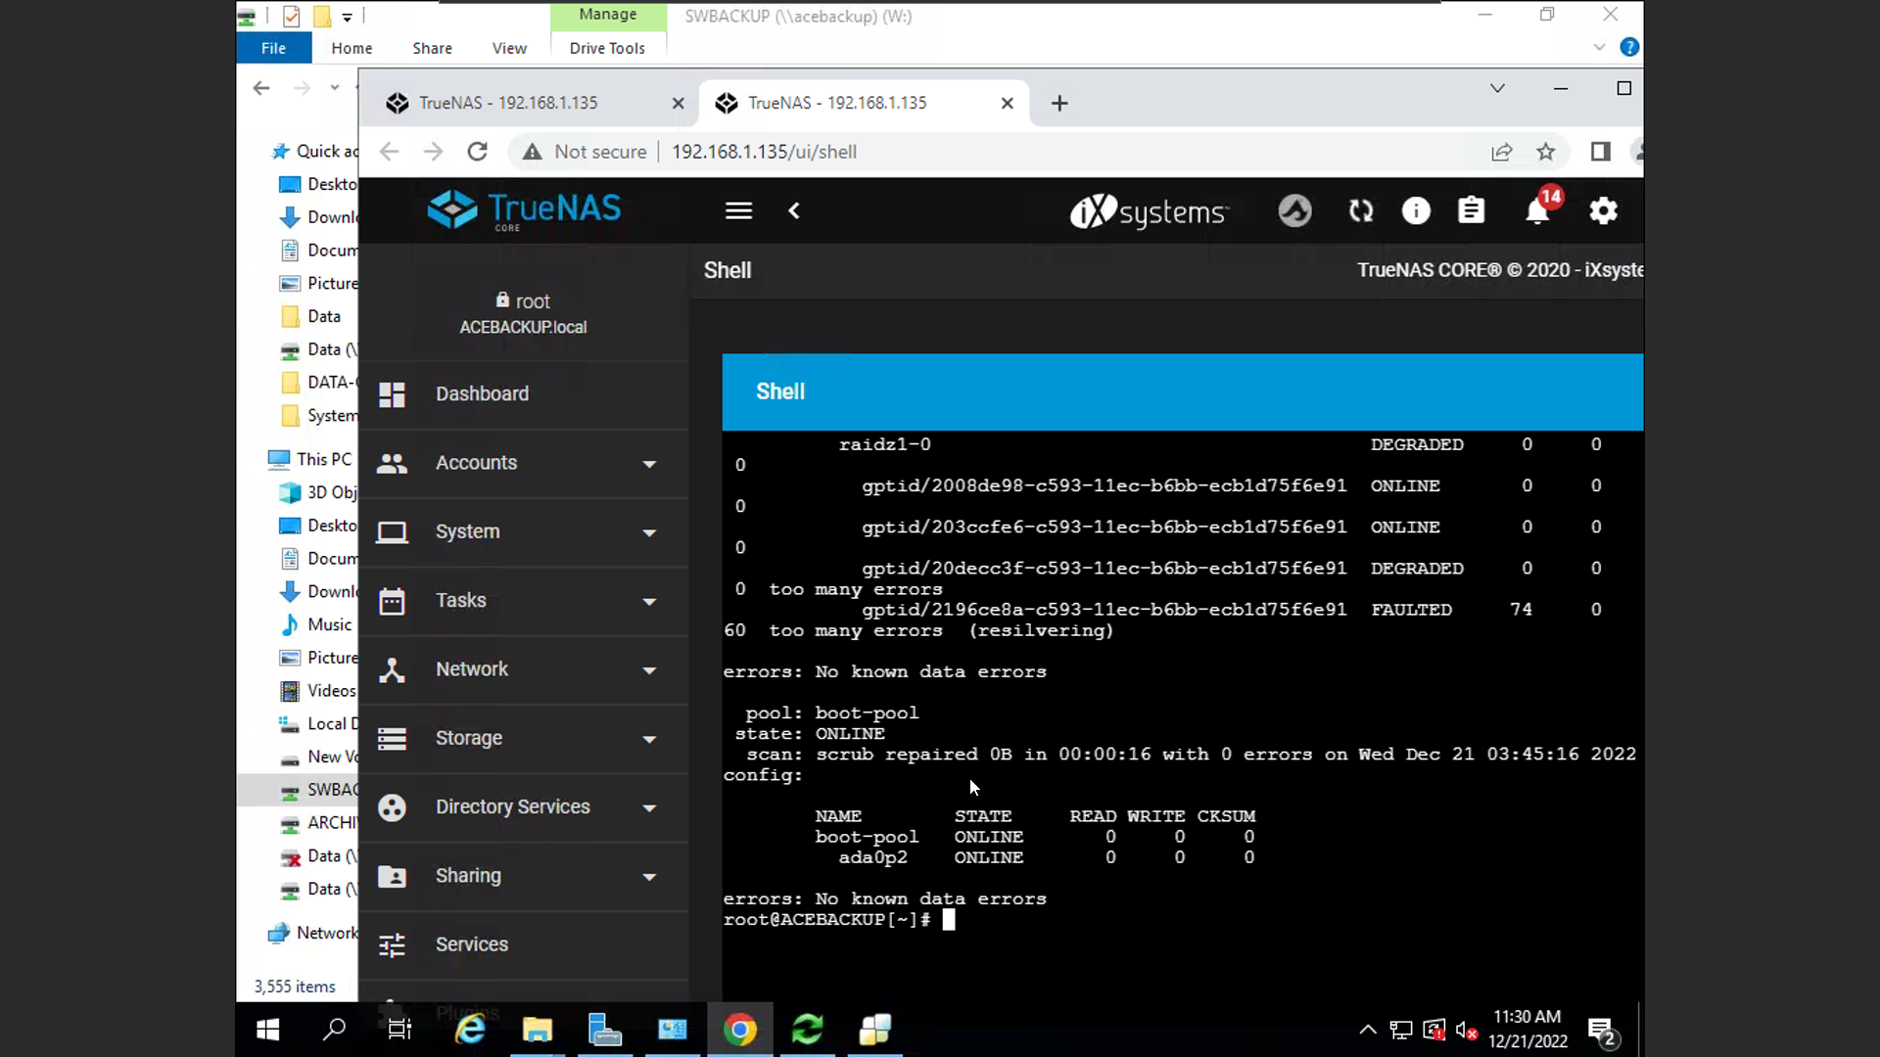Click the Network topology icon

coord(392,669)
